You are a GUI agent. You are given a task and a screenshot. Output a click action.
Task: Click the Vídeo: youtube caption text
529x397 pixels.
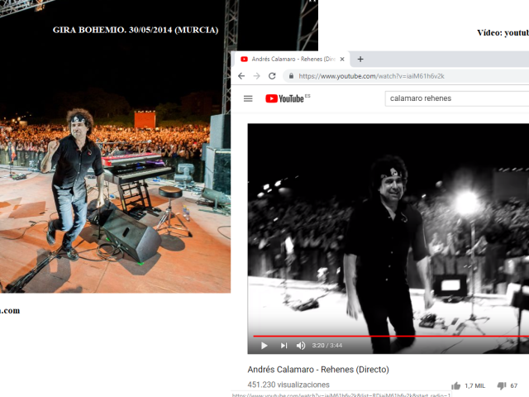click(x=503, y=33)
